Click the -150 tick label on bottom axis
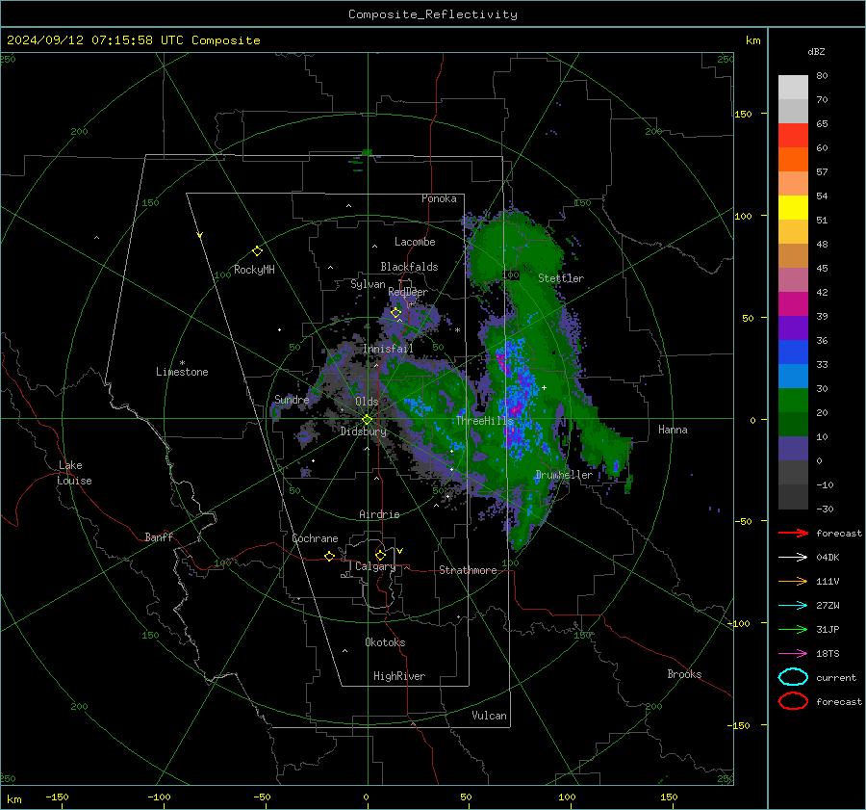Image resolution: width=866 pixels, height=810 pixels. [57, 797]
